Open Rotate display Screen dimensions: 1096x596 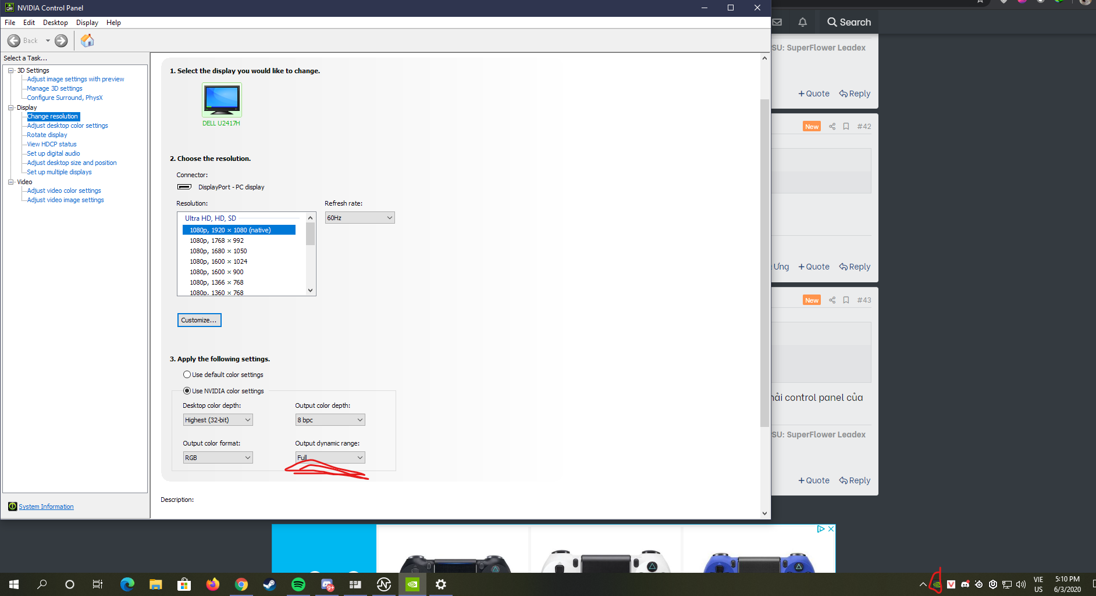pos(47,135)
